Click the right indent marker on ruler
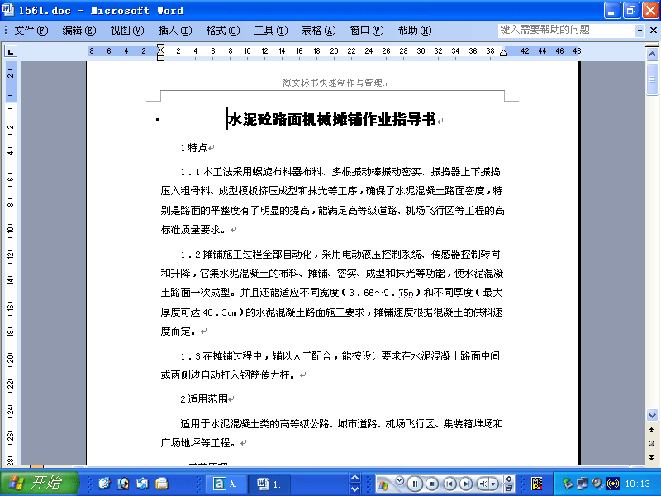The image size is (661, 496). (x=503, y=53)
